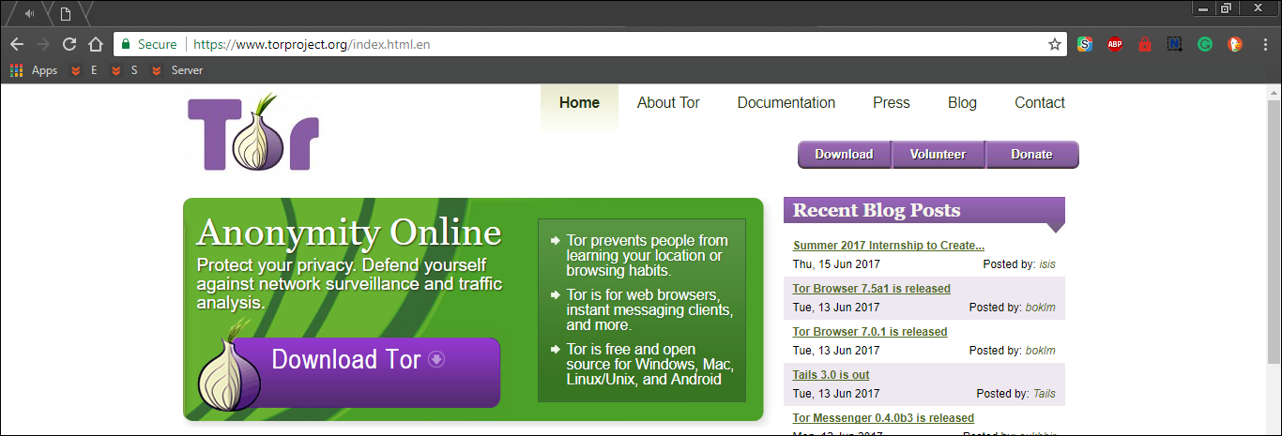Open the browser home page icon
The image size is (1282, 436).
[x=95, y=44]
